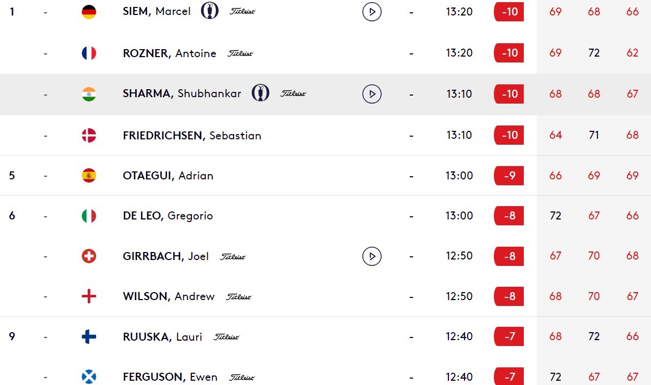
Task: Open Lauri Ruuska's player profile
Action: [x=162, y=337]
